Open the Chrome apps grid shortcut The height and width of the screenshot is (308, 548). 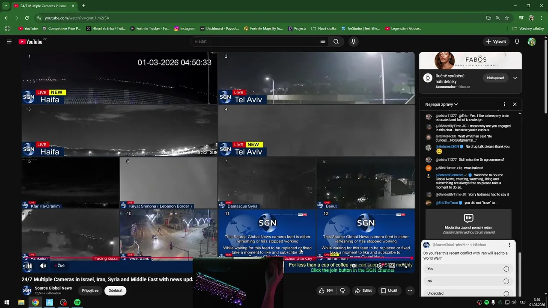(x=7, y=29)
